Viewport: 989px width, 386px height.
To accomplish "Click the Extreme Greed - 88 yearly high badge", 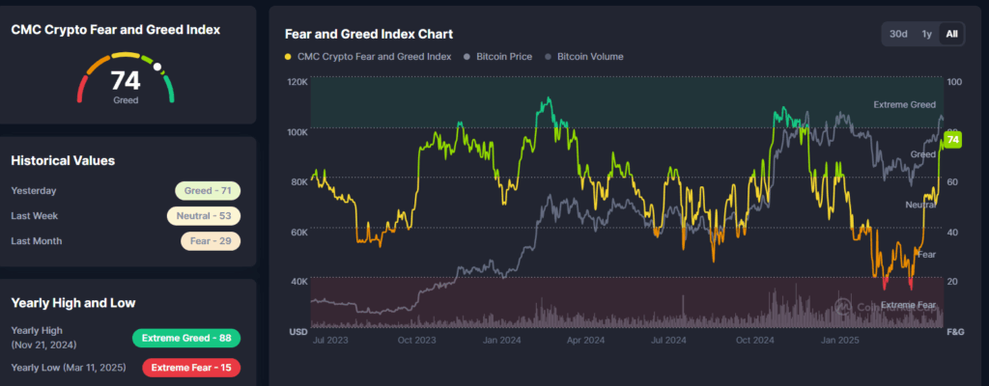I will (x=186, y=338).
